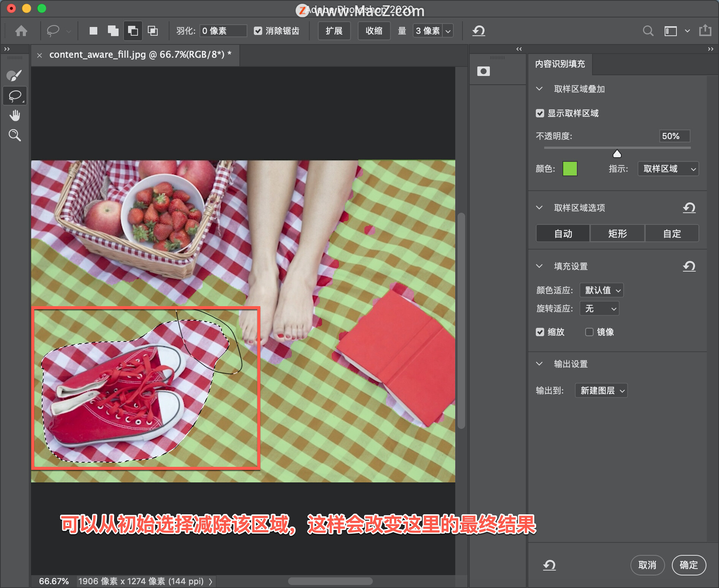
Task: Select the Hand tool
Action: click(x=14, y=115)
